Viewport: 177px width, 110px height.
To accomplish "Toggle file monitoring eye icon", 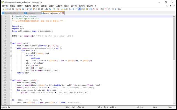I will pos(101,9).
